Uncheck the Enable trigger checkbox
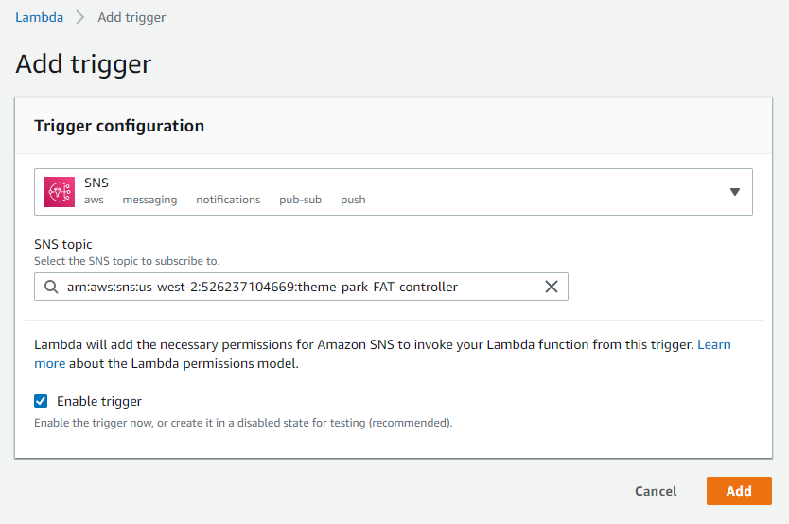The width and height of the screenshot is (789, 524). pos(41,401)
